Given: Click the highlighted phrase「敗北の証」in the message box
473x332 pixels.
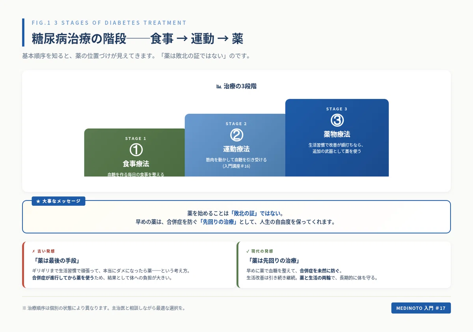Looking at the screenshot, I should pos(245,213).
